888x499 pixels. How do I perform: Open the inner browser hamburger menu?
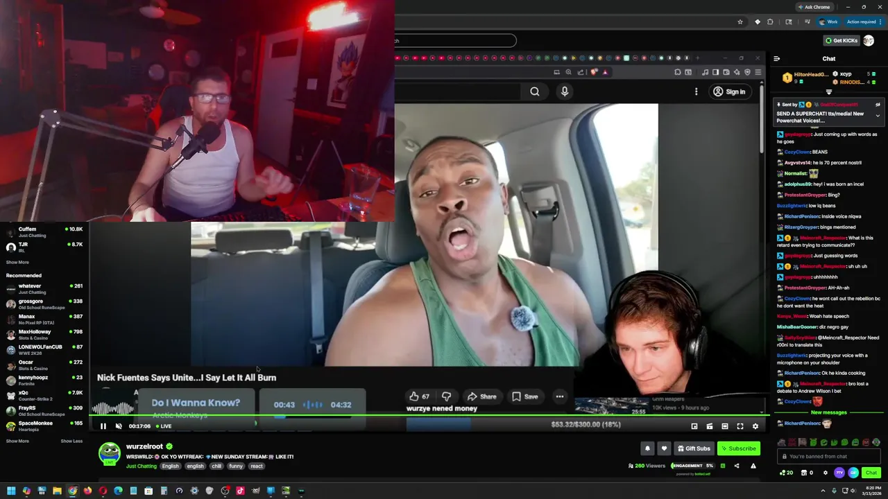point(758,72)
